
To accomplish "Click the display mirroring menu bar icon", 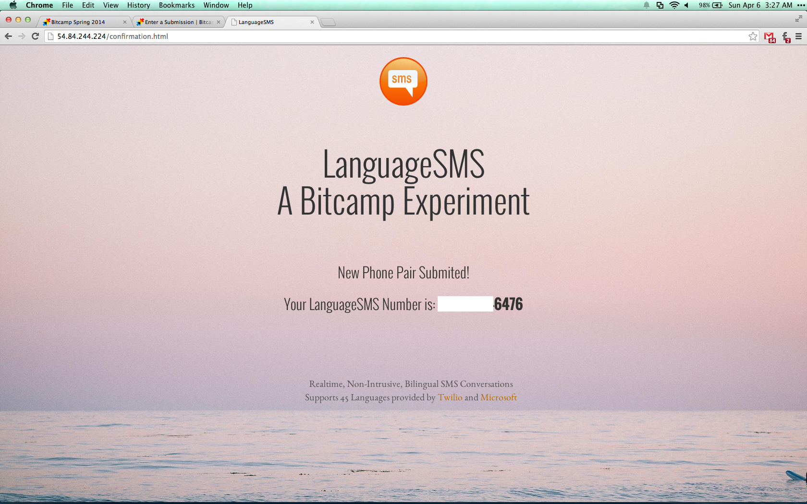I will point(660,5).
